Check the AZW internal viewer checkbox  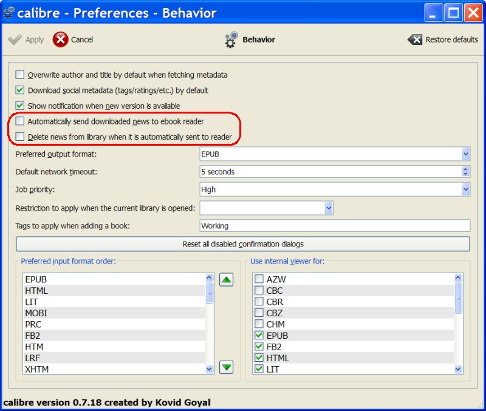[x=259, y=279]
